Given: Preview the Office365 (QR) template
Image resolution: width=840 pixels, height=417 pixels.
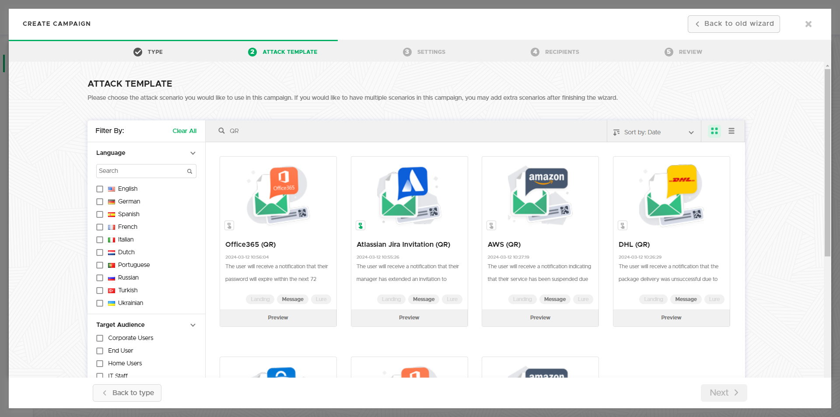Looking at the screenshot, I should [x=278, y=318].
